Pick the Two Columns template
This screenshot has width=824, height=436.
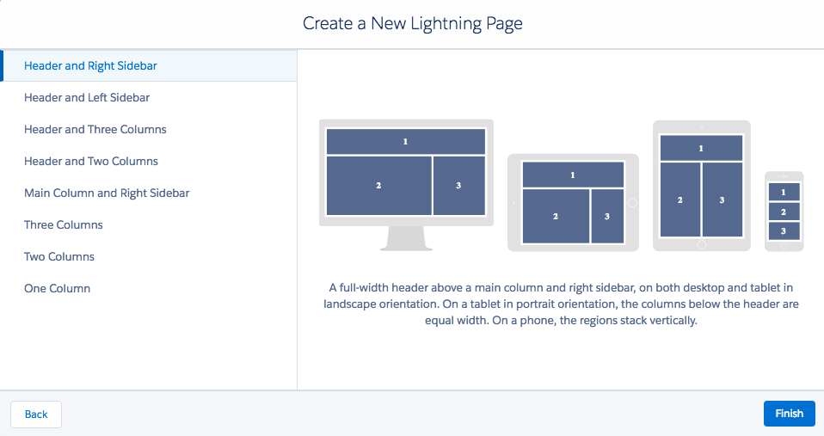point(149,256)
